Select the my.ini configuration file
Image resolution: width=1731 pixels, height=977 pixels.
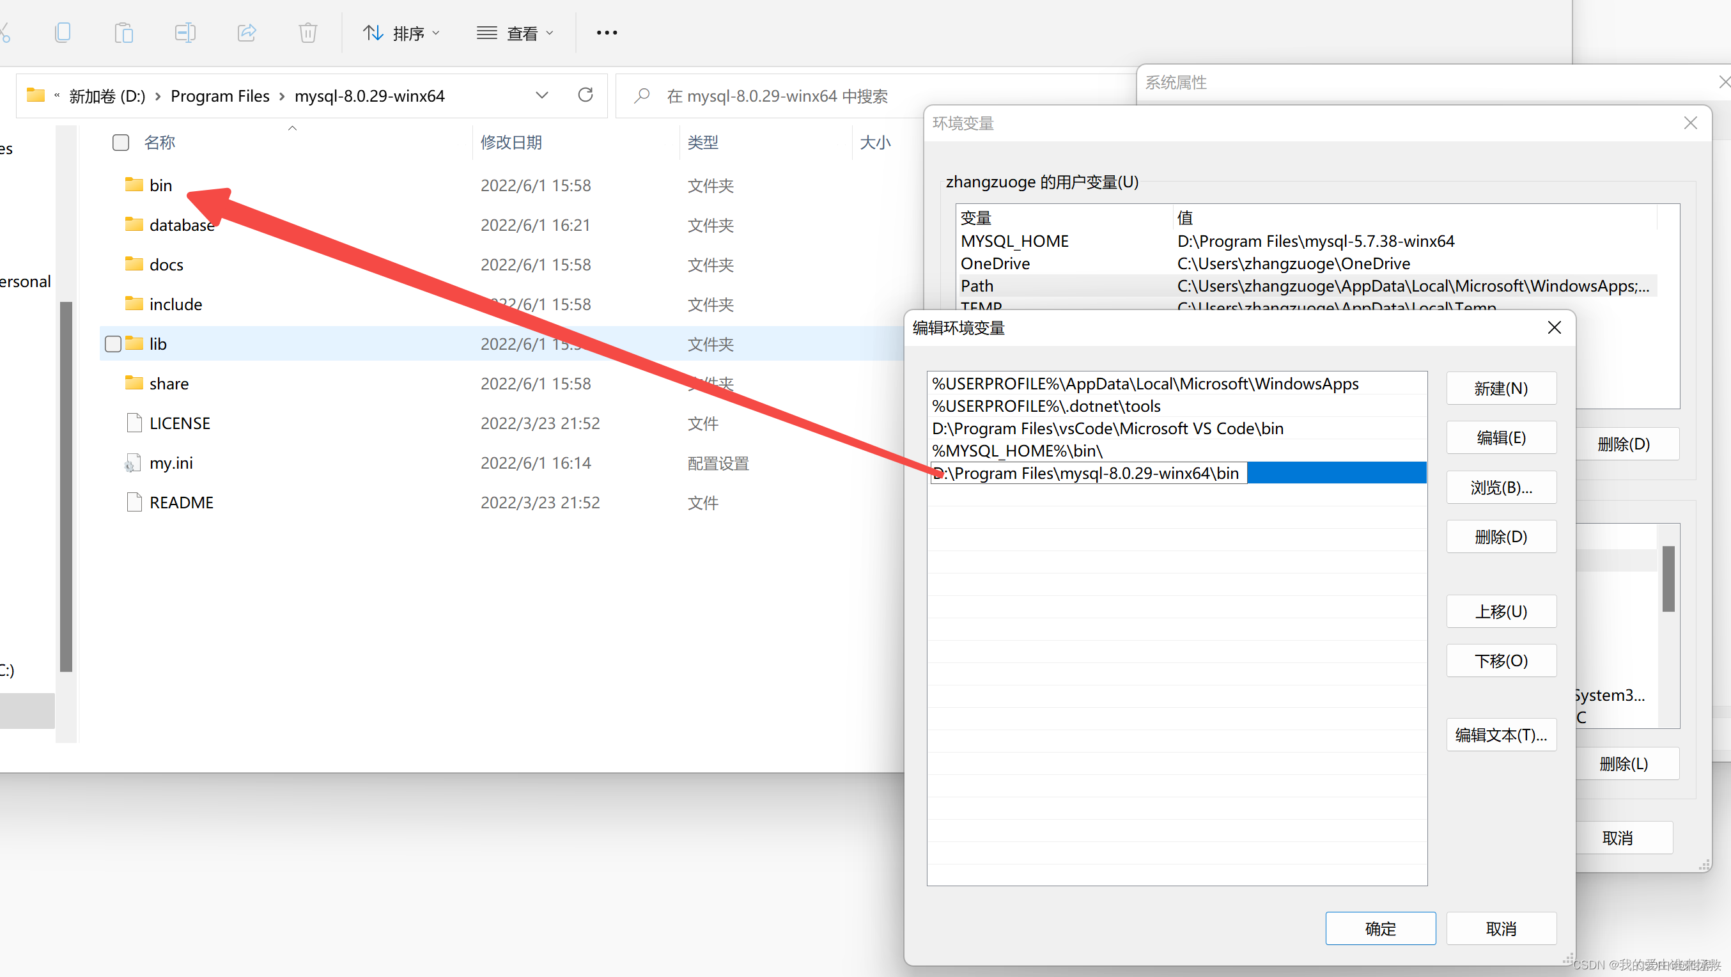coord(171,463)
